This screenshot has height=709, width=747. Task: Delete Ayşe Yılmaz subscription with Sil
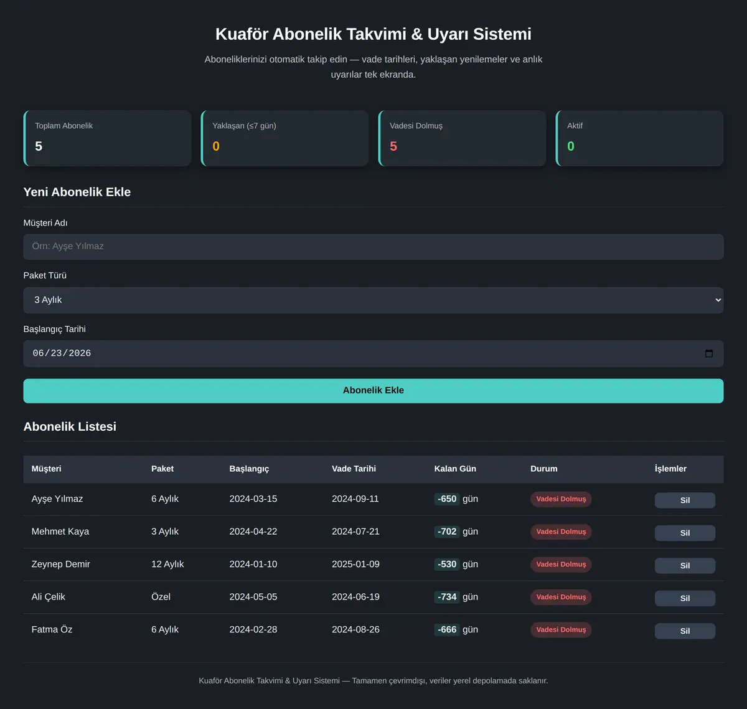[685, 500]
